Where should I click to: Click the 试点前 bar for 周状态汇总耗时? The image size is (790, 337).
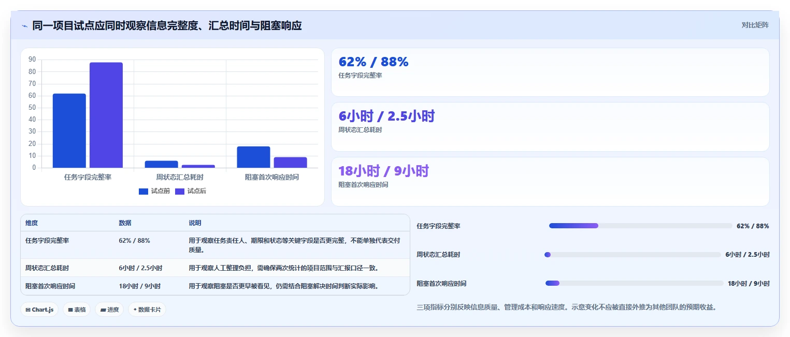pyautogui.click(x=162, y=164)
